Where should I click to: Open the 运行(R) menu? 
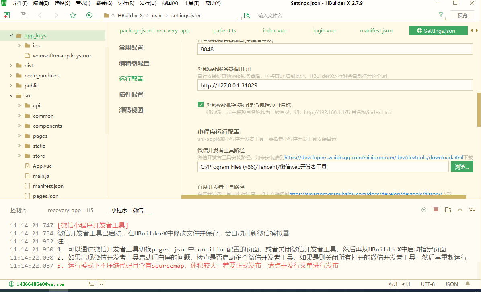[126, 3]
